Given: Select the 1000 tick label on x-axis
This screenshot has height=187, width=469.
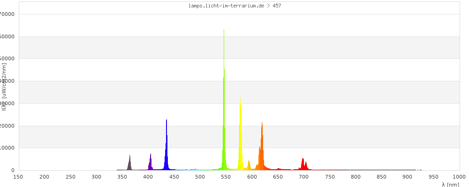Looking at the screenshot, I should (459, 177).
